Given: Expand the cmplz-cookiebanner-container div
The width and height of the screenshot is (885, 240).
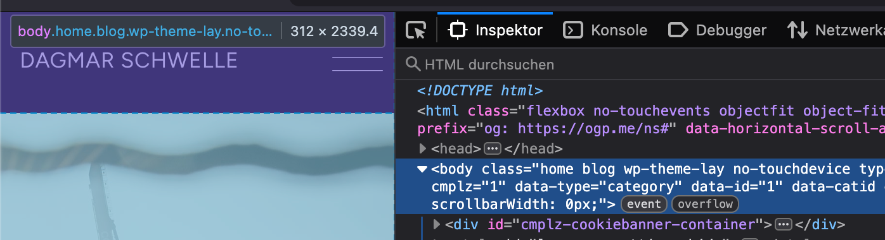Looking at the screenshot, I should point(436,224).
